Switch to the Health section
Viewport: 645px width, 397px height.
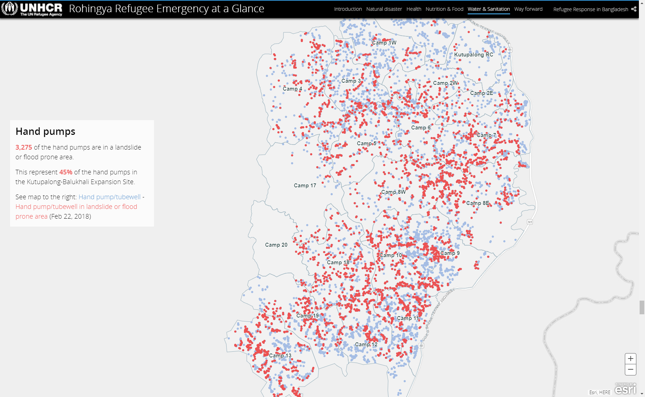414,9
